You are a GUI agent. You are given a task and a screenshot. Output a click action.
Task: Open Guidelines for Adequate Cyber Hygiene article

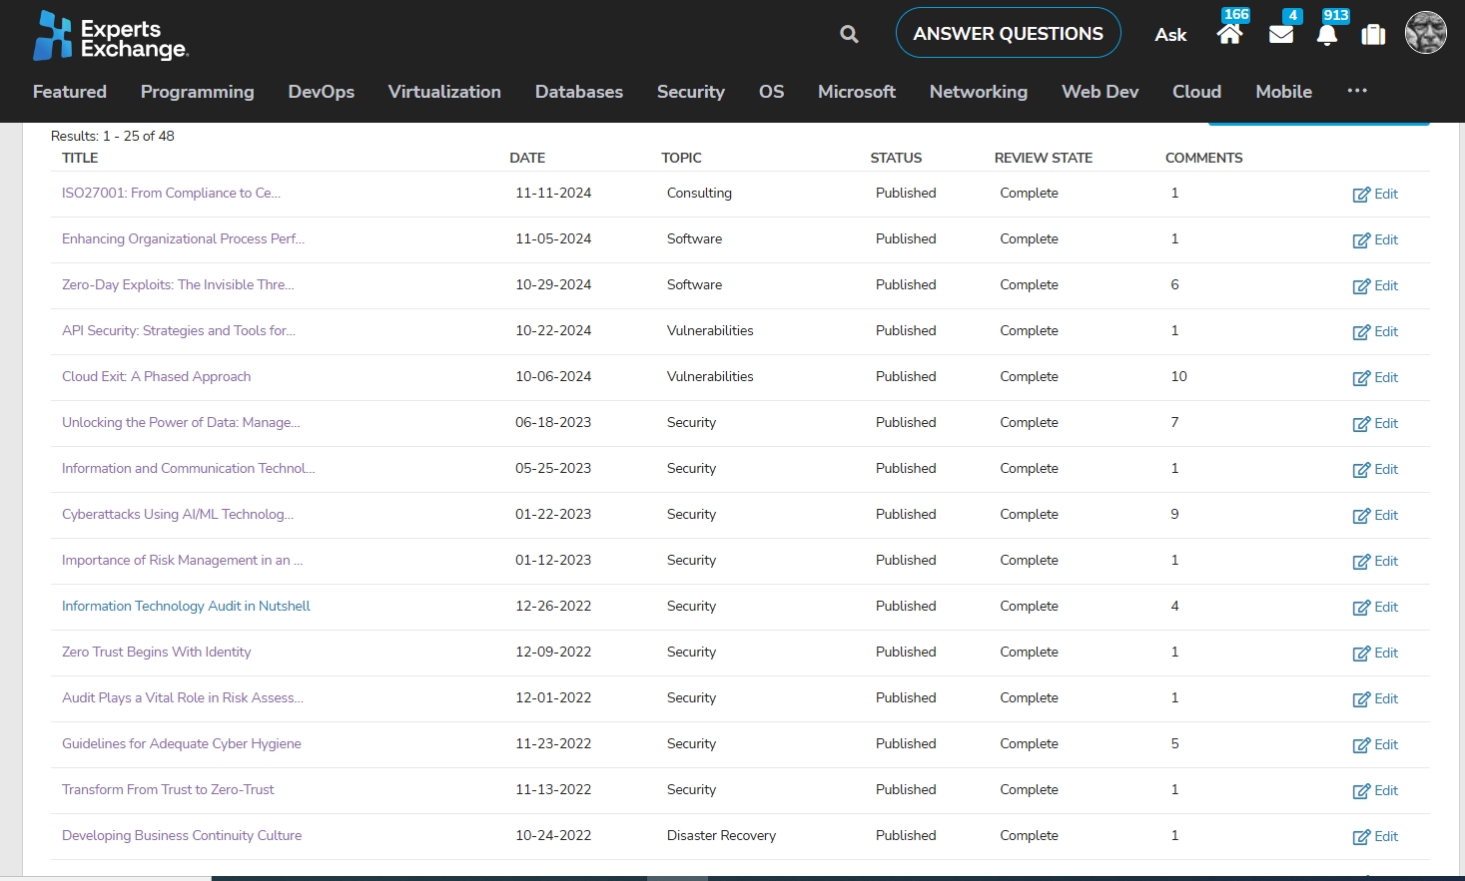[181, 744]
